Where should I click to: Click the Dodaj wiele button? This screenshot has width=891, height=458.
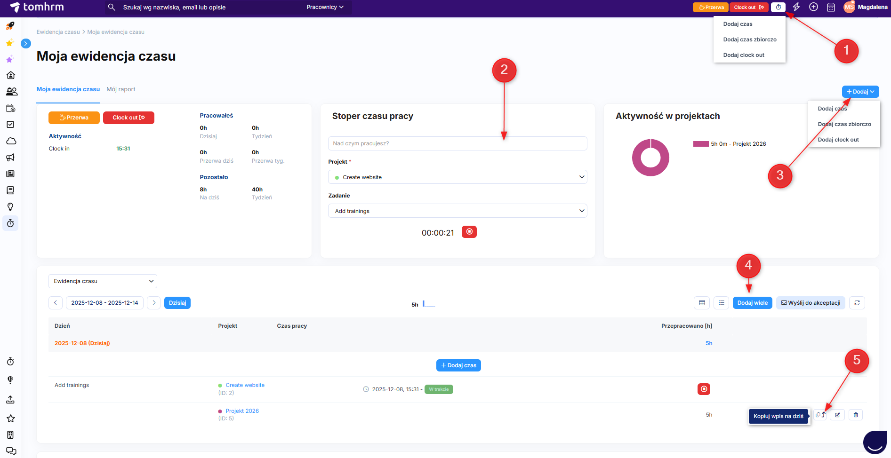pyautogui.click(x=752, y=303)
